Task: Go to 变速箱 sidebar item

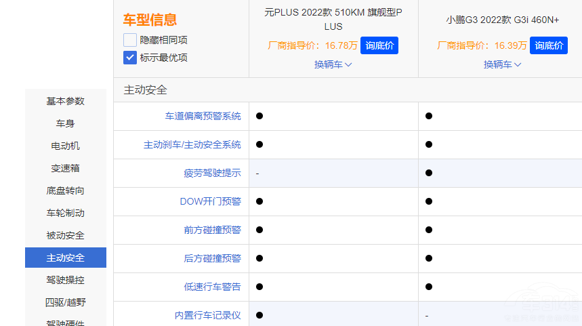Action: (x=66, y=168)
